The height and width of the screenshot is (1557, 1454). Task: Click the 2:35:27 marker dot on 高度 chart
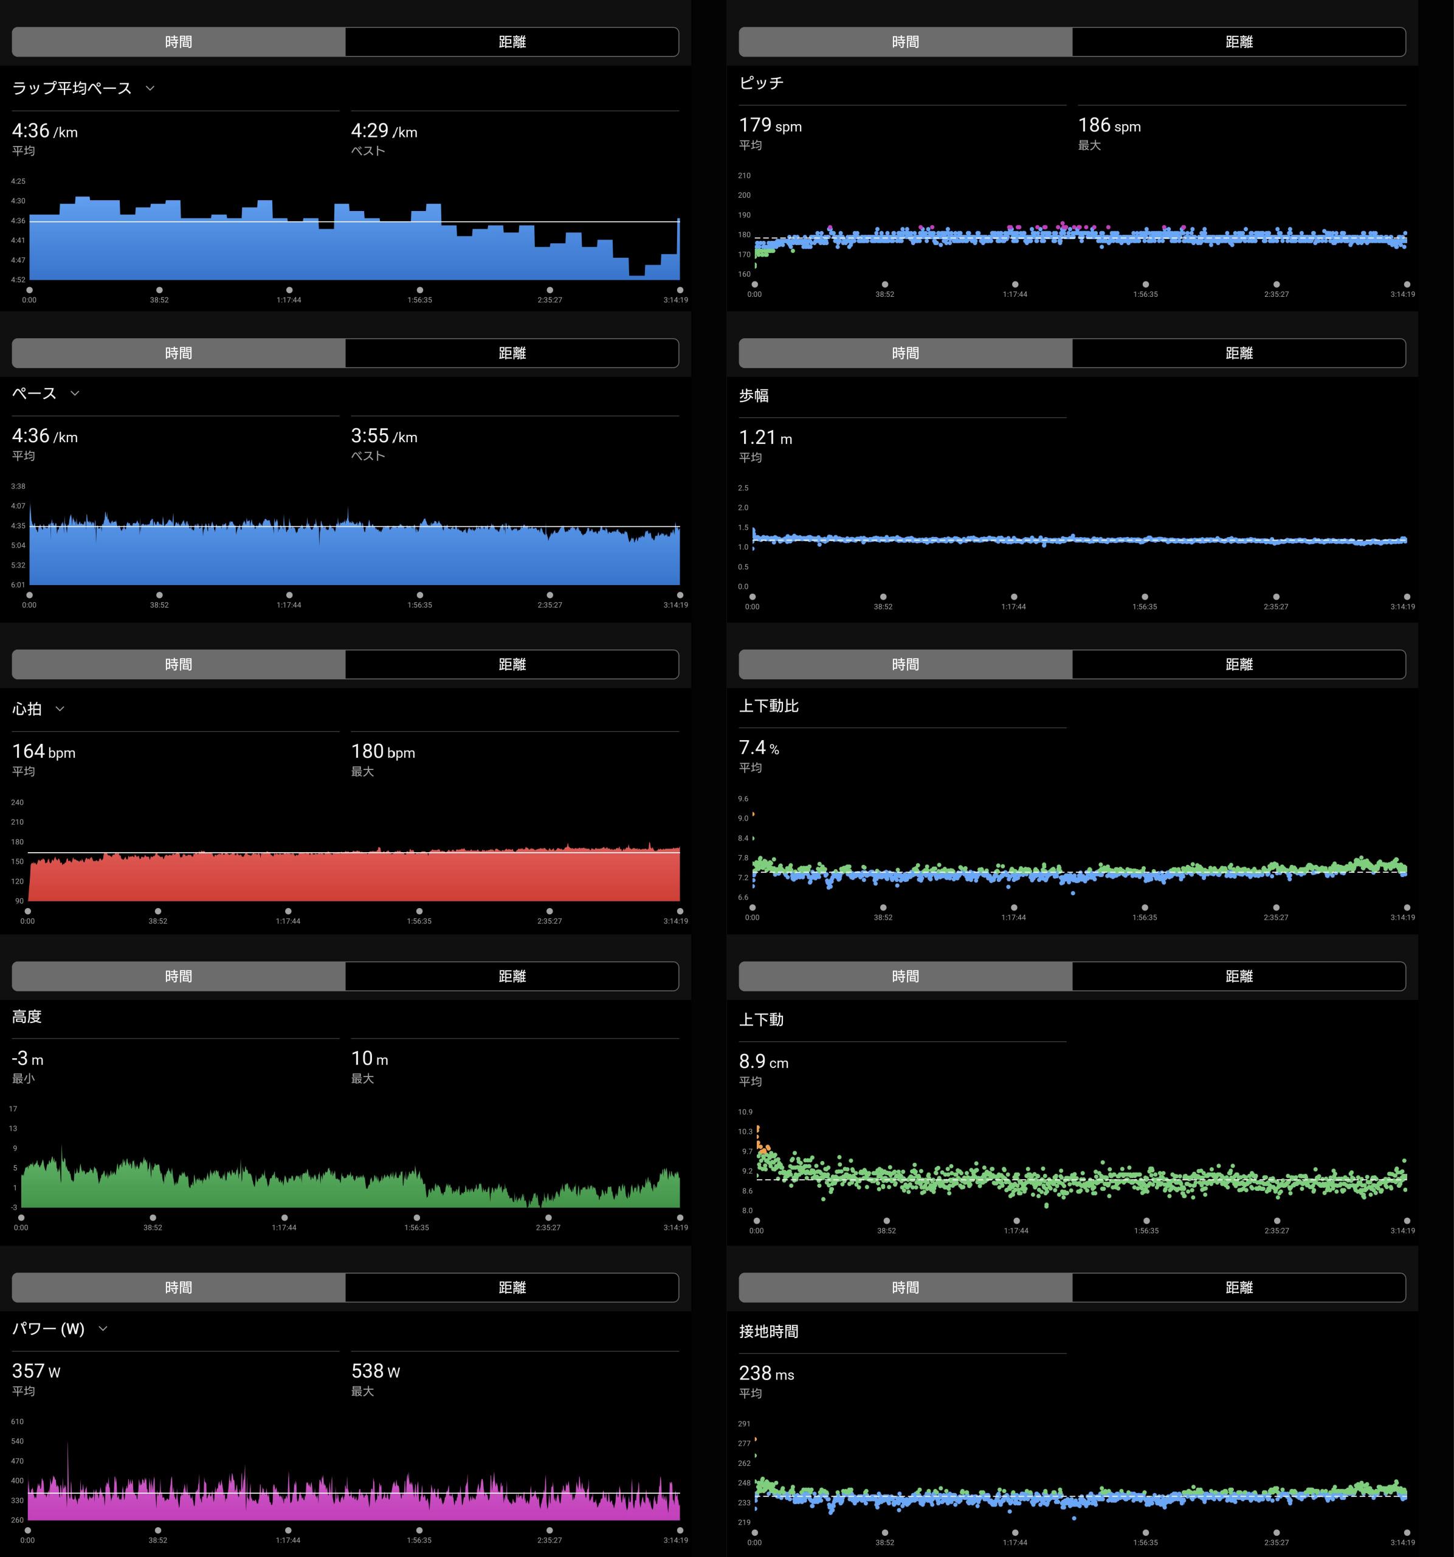point(548,1218)
